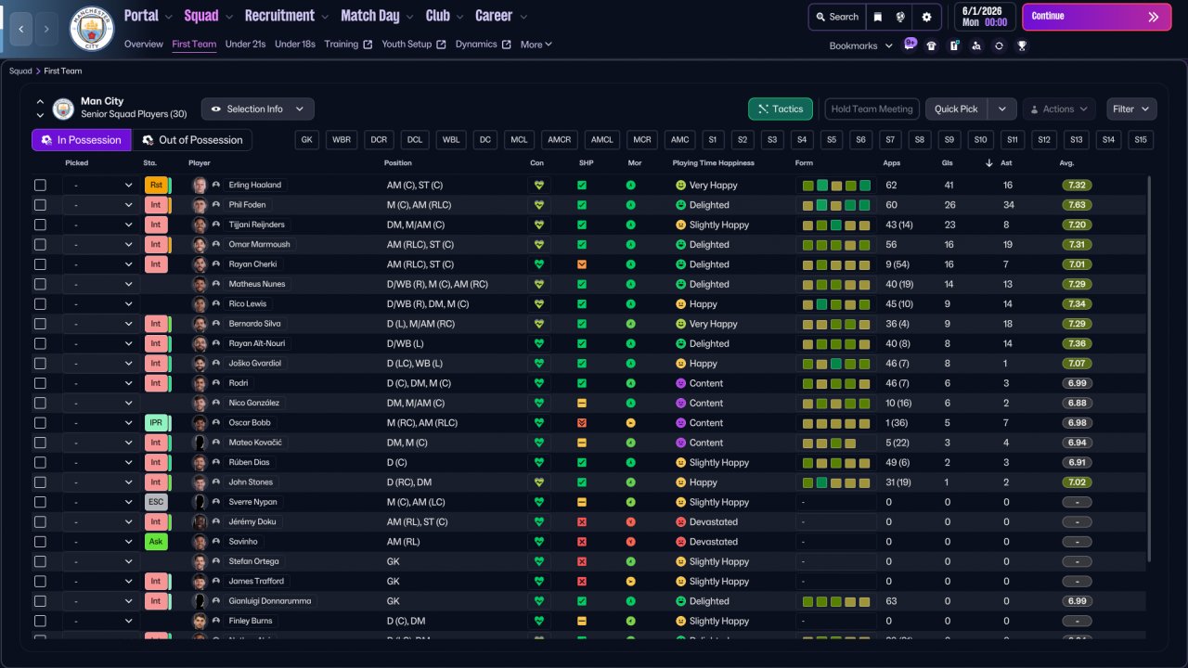Click the GK position slot
1188x668 pixels.
pyautogui.click(x=307, y=140)
